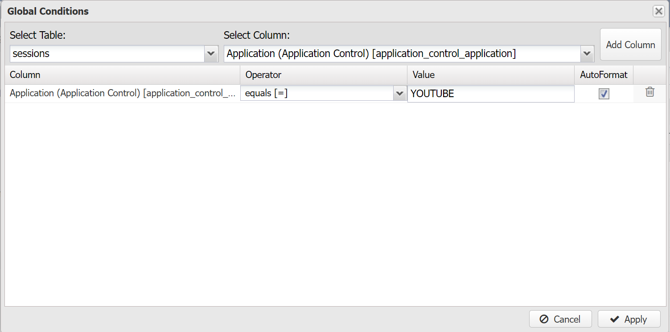Close the Global Conditions dialog
This screenshot has width=670, height=332.
pyautogui.click(x=658, y=11)
